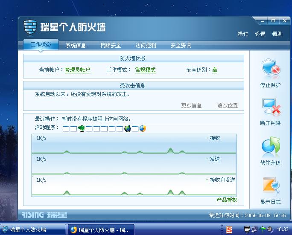Image resolution: width=292 pixels, height=235 pixels.
Task: Click the 受攻击信息 section header
Action: [x=134, y=85]
